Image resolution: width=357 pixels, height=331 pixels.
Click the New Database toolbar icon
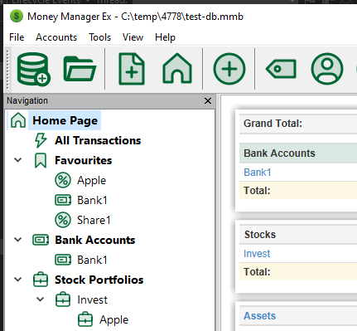pos(33,69)
